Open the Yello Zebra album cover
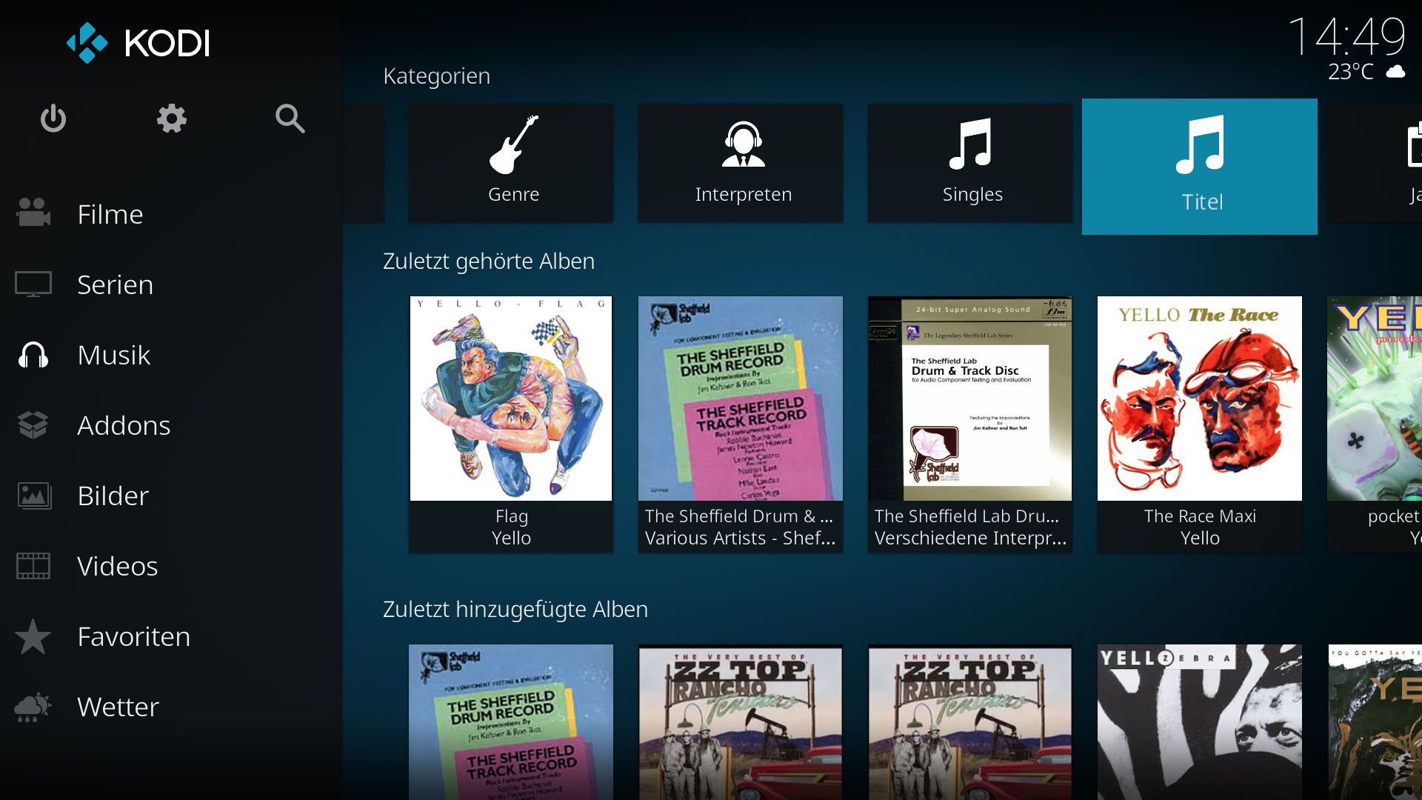Viewport: 1422px width, 800px height. point(1200,722)
